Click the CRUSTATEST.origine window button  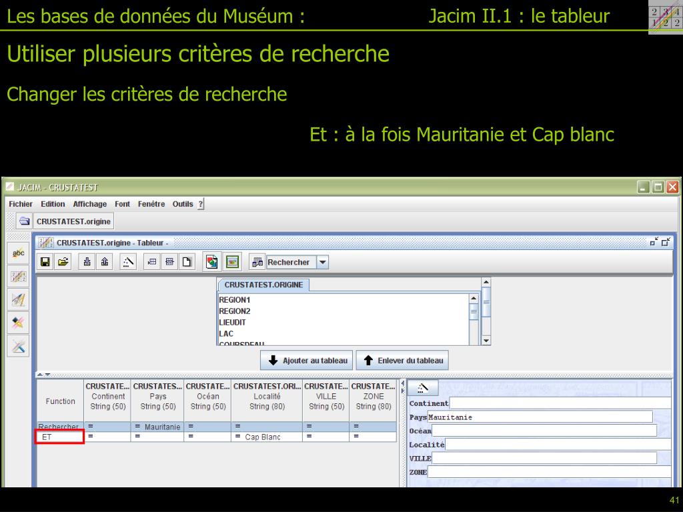pos(73,221)
